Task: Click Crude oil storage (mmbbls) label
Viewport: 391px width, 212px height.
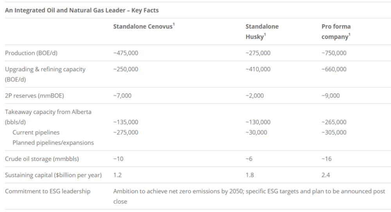Action: pyautogui.click(x=42, y=159)
